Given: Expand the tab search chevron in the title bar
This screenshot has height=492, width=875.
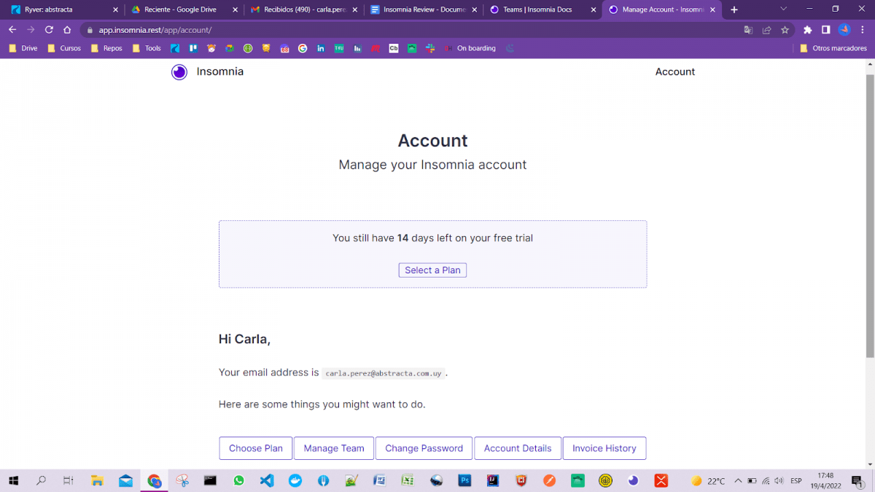Looking at the screenshot, I should click(x=784, y=9).
